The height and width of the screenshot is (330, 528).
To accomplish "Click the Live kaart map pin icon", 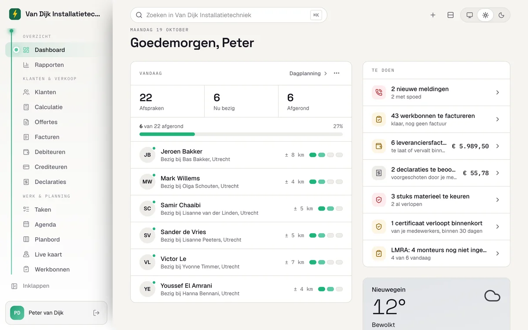I will click(x=26, y=254).
